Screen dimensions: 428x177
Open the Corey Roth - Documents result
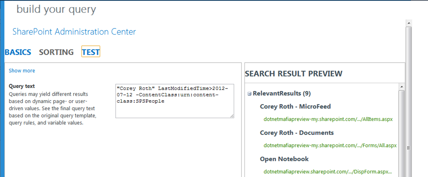(x=297, y=133)
